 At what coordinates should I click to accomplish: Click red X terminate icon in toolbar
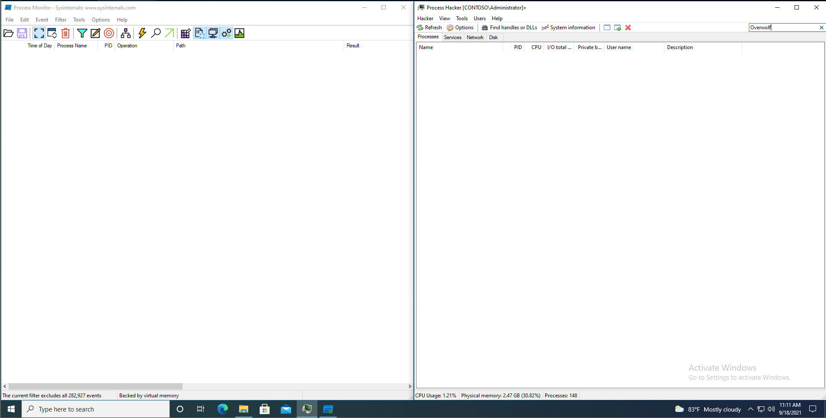tap(628, 28)
